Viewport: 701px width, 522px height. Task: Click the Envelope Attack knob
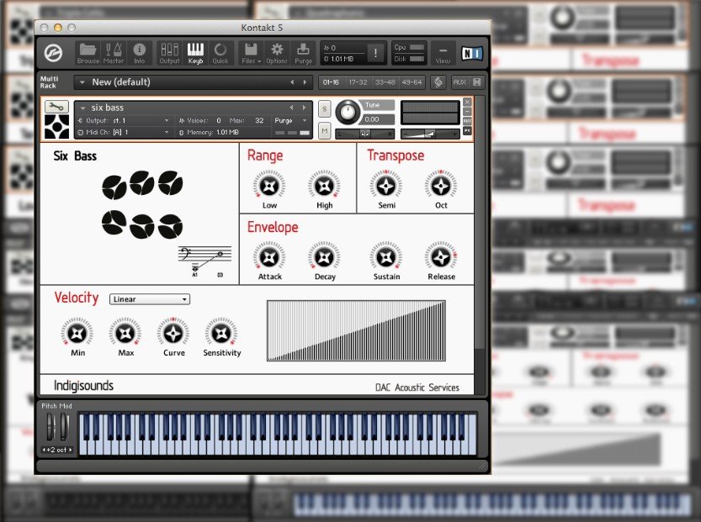(x=269, y=257)
